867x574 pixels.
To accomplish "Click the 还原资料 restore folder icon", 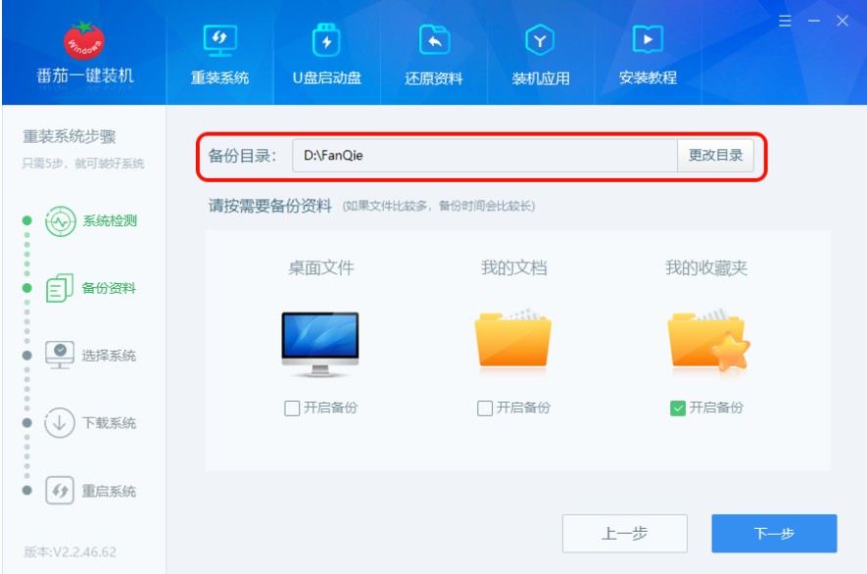I will [434, 40].
